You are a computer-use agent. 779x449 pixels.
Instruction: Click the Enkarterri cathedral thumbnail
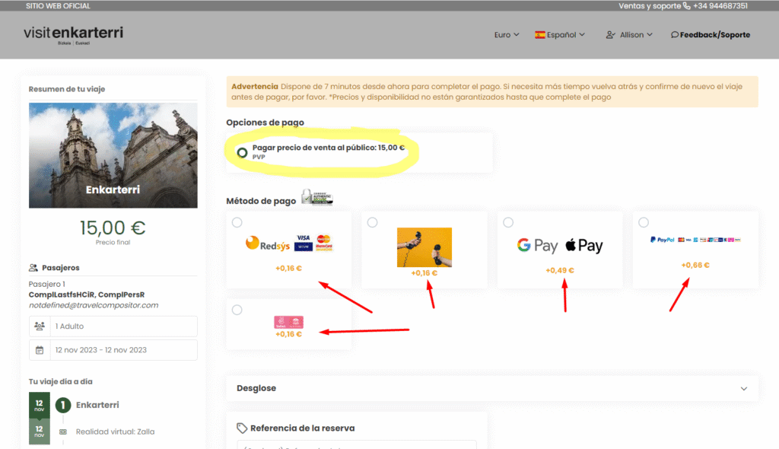click(113, 155)
